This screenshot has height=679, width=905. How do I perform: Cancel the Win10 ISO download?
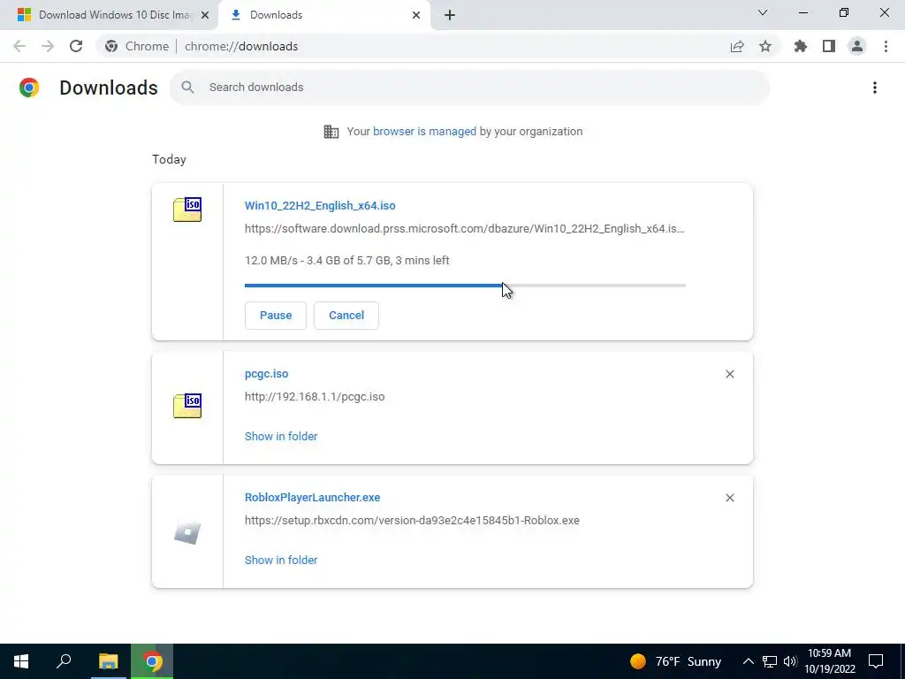click(346, 316)
